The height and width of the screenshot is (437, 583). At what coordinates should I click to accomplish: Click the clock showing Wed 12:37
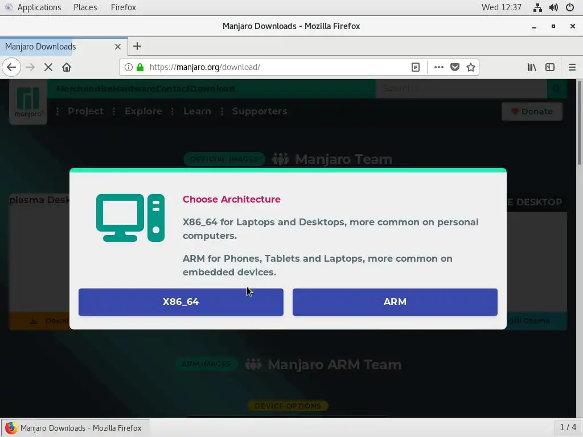501,7
